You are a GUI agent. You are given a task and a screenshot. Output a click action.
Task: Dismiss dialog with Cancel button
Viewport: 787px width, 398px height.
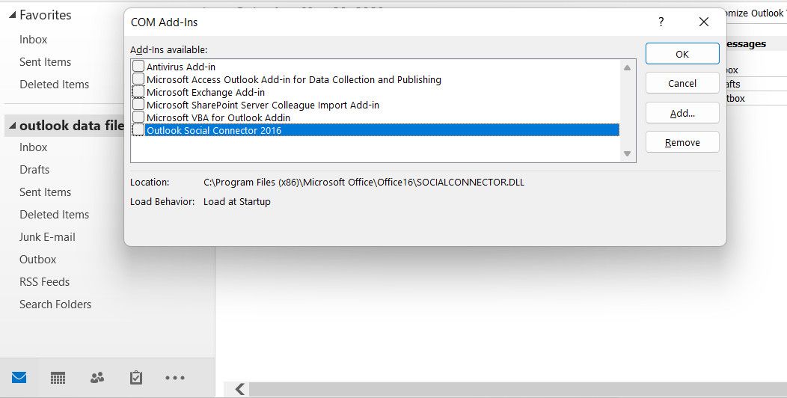tap(682, 83)
